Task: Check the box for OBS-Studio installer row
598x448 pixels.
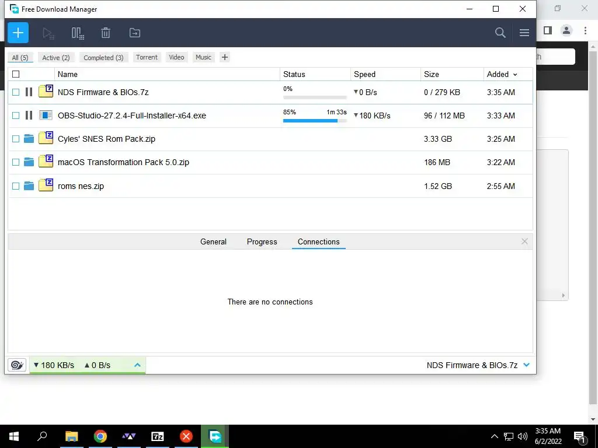Action: (x=16, y=115)
